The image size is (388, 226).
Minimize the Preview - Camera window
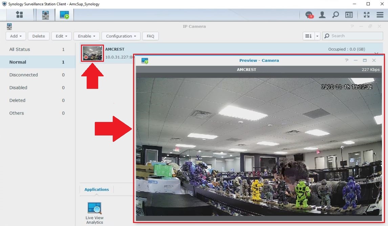(x=355, y=60)
